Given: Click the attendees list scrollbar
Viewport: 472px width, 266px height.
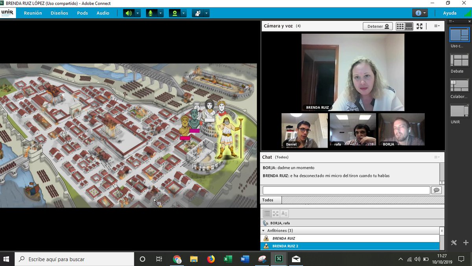Looking at the screenshot, I should [442, 238].
